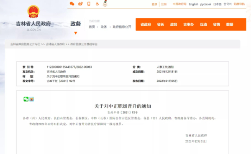The height and width of the screenshot is (154, 251).
Task: Click the 吉林省人民政府 site title
Action: (33, 24)
